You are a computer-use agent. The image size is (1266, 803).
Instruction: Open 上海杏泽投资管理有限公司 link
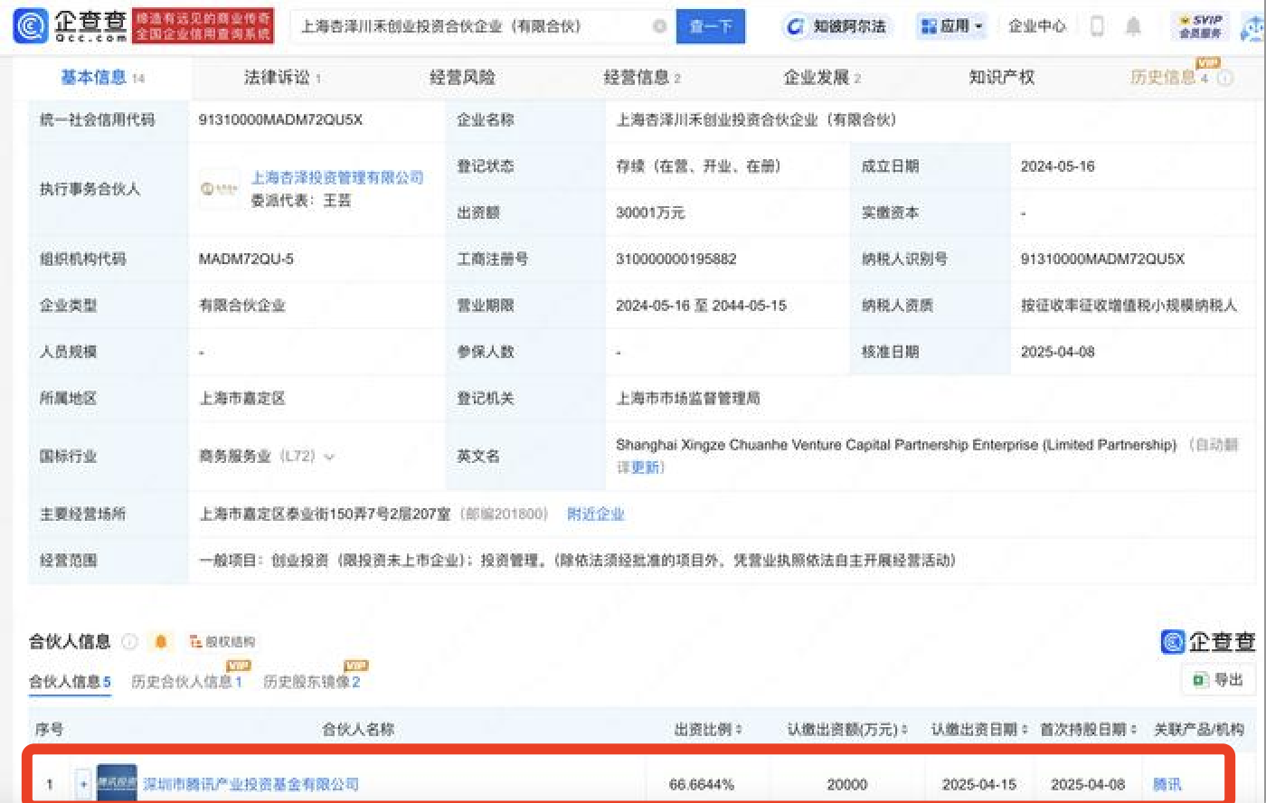tap(337, 177)
